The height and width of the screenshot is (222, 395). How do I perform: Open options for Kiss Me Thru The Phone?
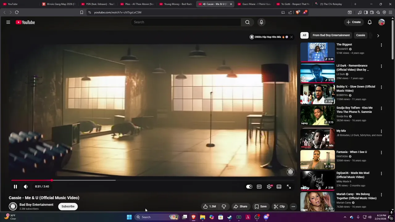tap(381, 109)
